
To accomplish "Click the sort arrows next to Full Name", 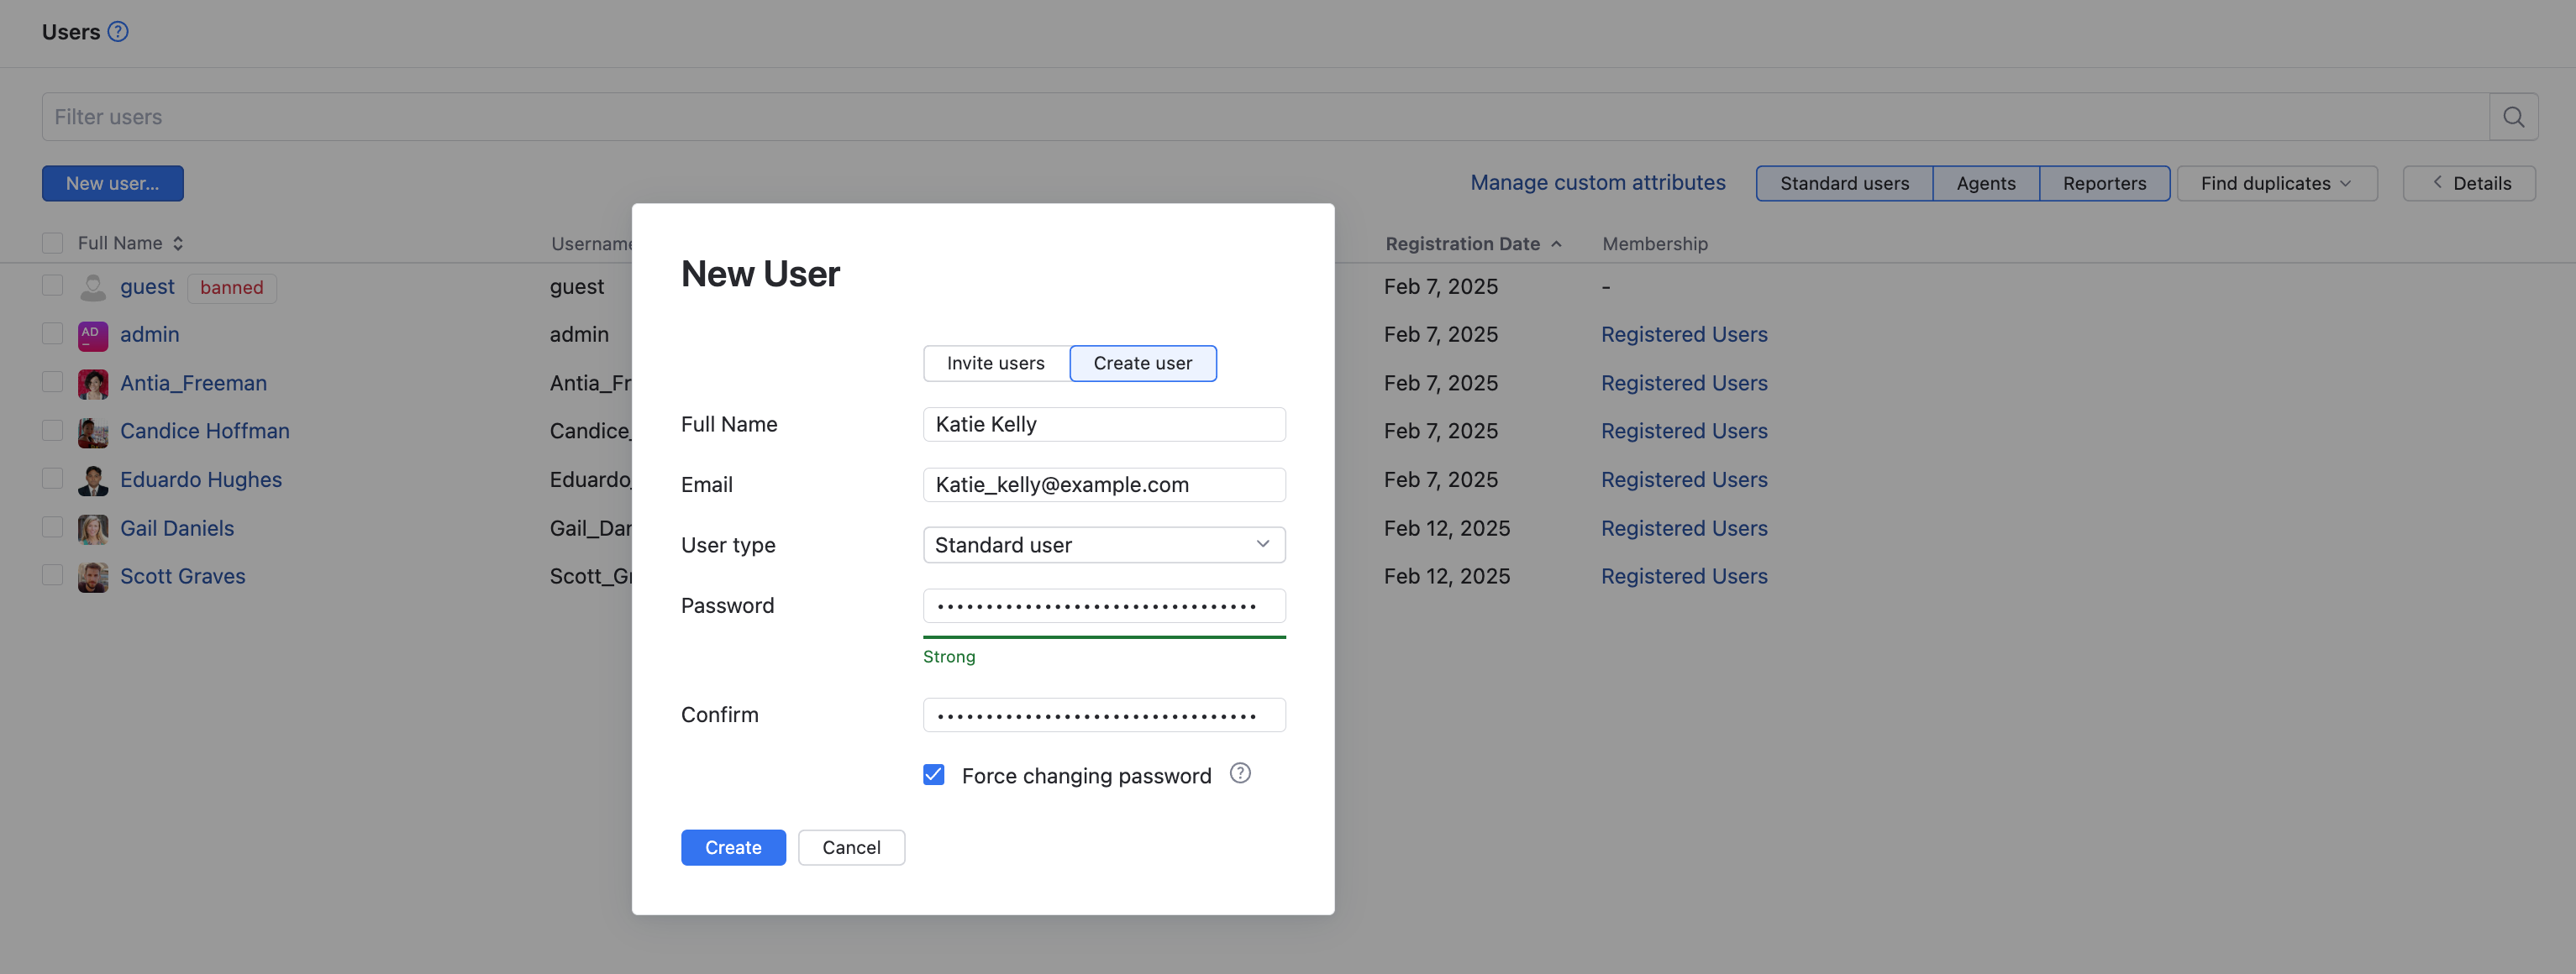I will tap(178, 243).
